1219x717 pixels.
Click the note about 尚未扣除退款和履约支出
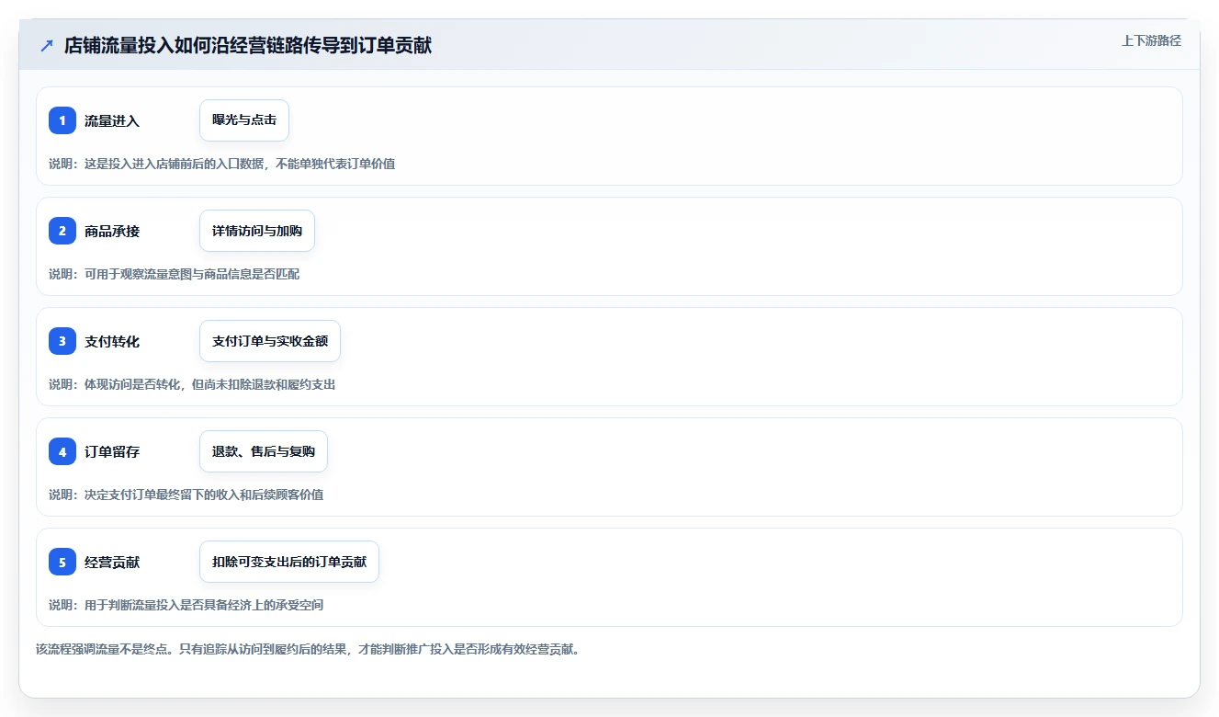[x=192, y=384]
